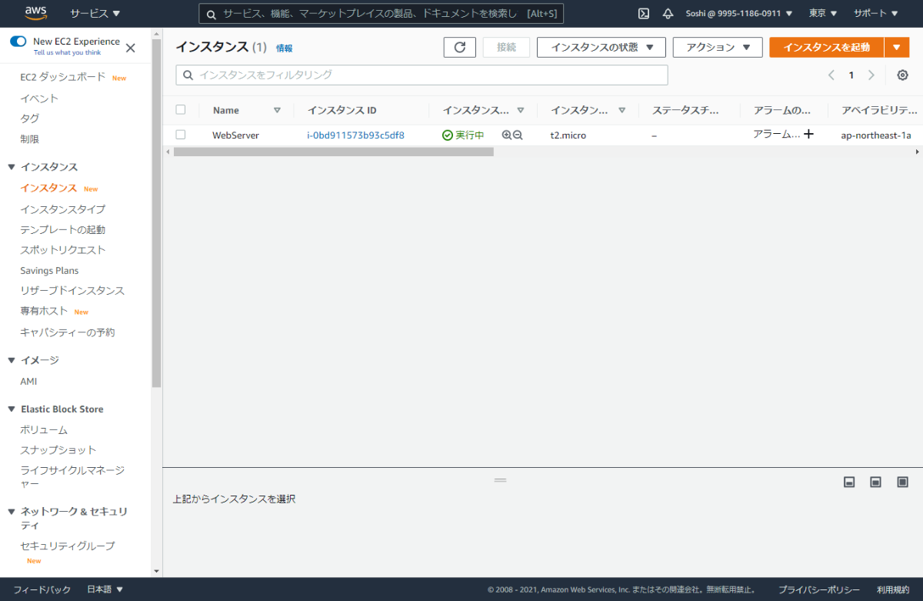Set details pane to full-height layout icon
This screenshot has width=923, height=601.
click(902, 482)
